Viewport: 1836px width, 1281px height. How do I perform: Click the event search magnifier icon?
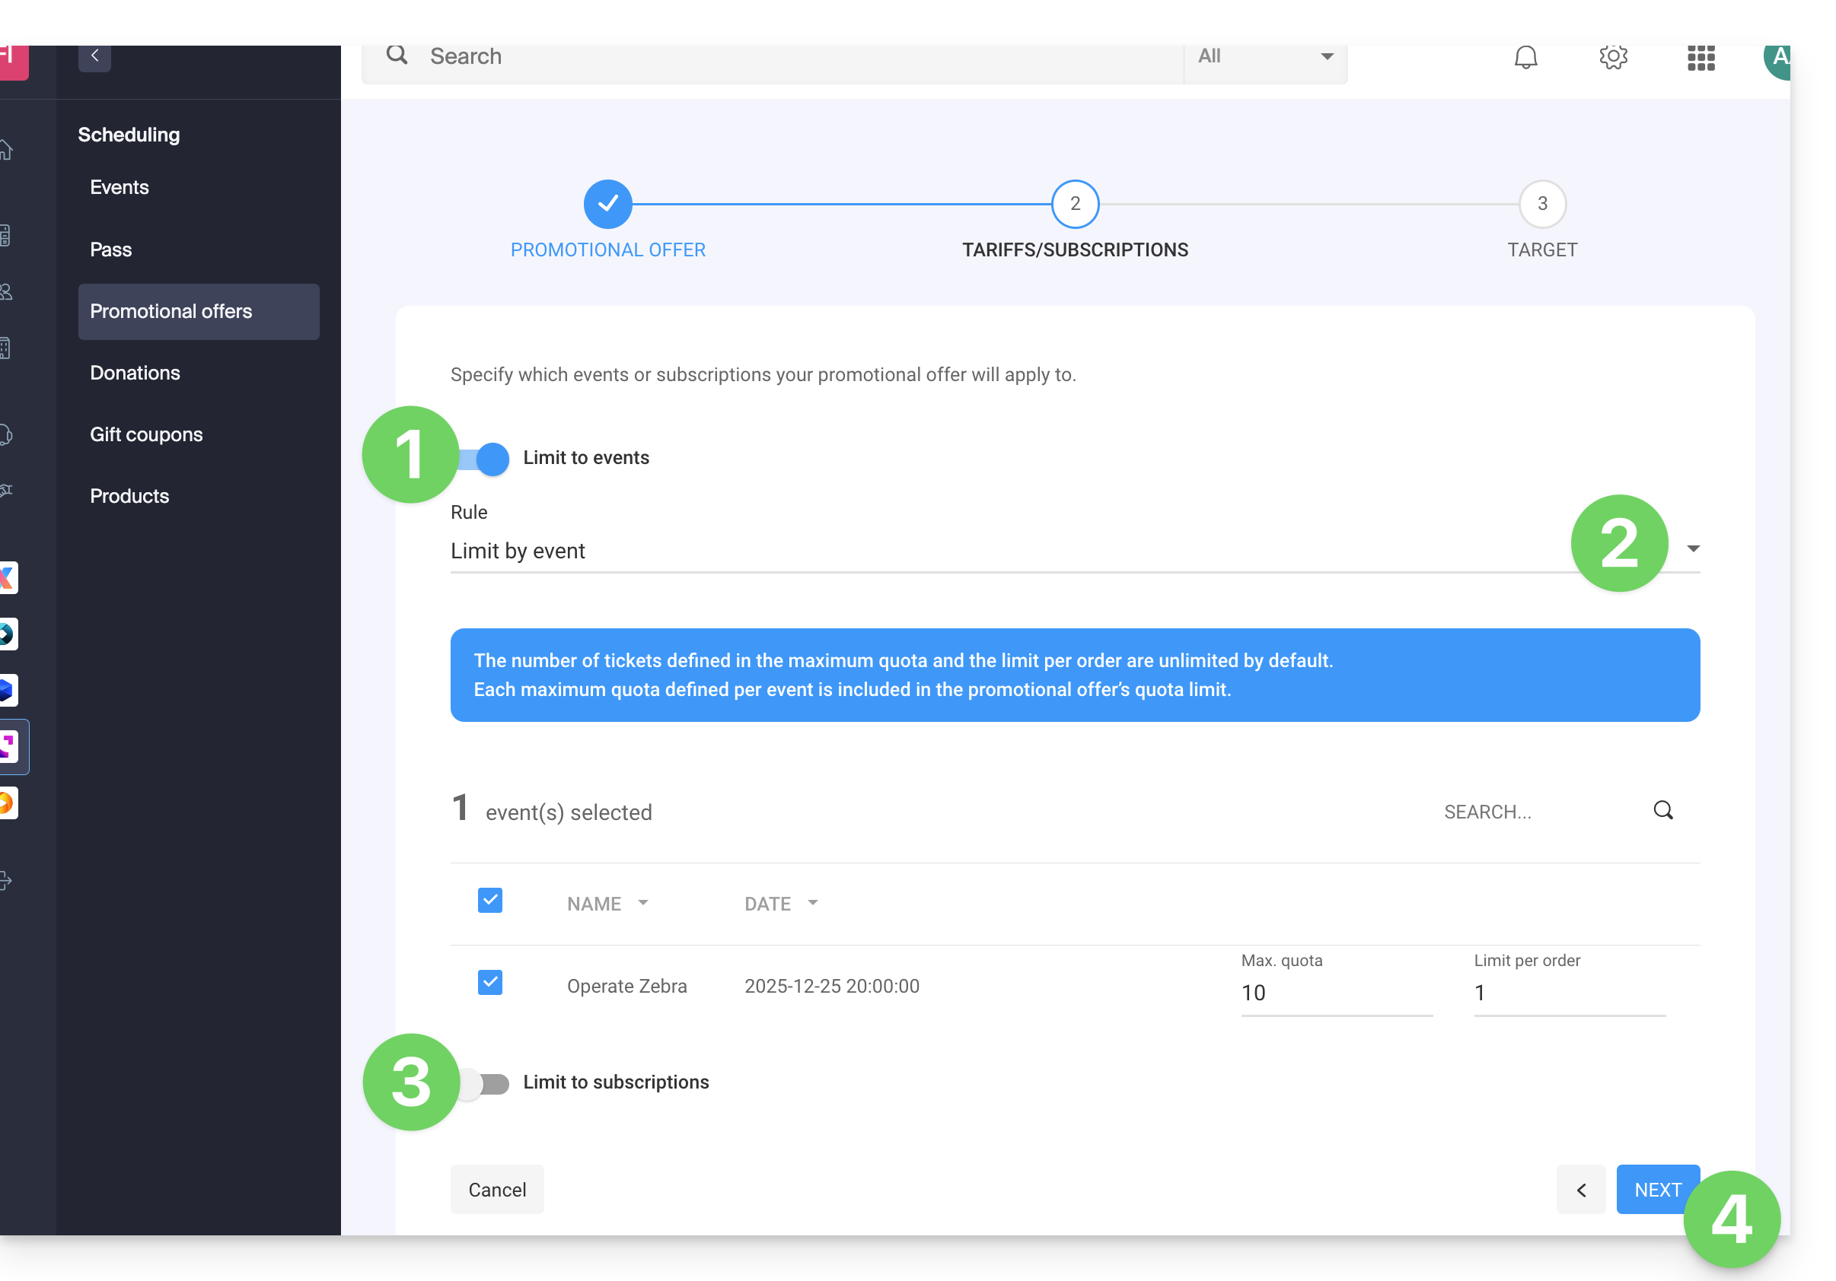[x=1662, y=810]
